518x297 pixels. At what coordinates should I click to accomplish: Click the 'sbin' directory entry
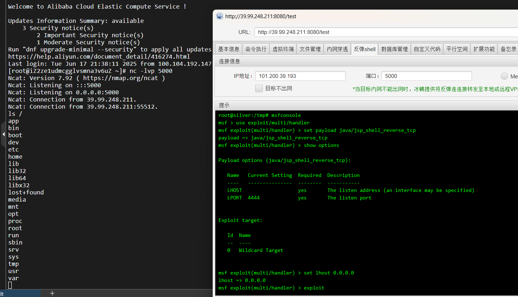pos(15,242)
